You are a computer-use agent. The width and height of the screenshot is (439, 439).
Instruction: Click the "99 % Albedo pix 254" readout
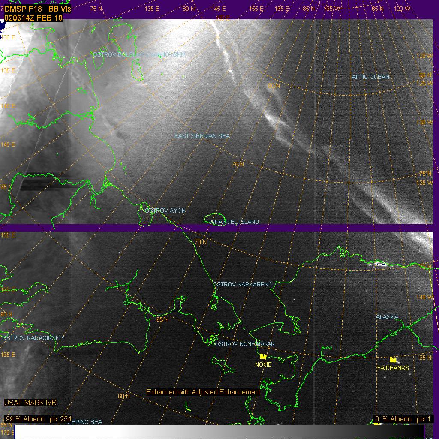pos(38,419)
